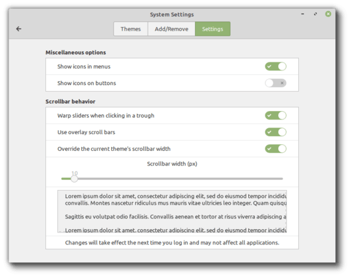The width and height of the screenshot is (350, 277).
Task: Click the Warp sliders row label text
Action: (106, 116)
